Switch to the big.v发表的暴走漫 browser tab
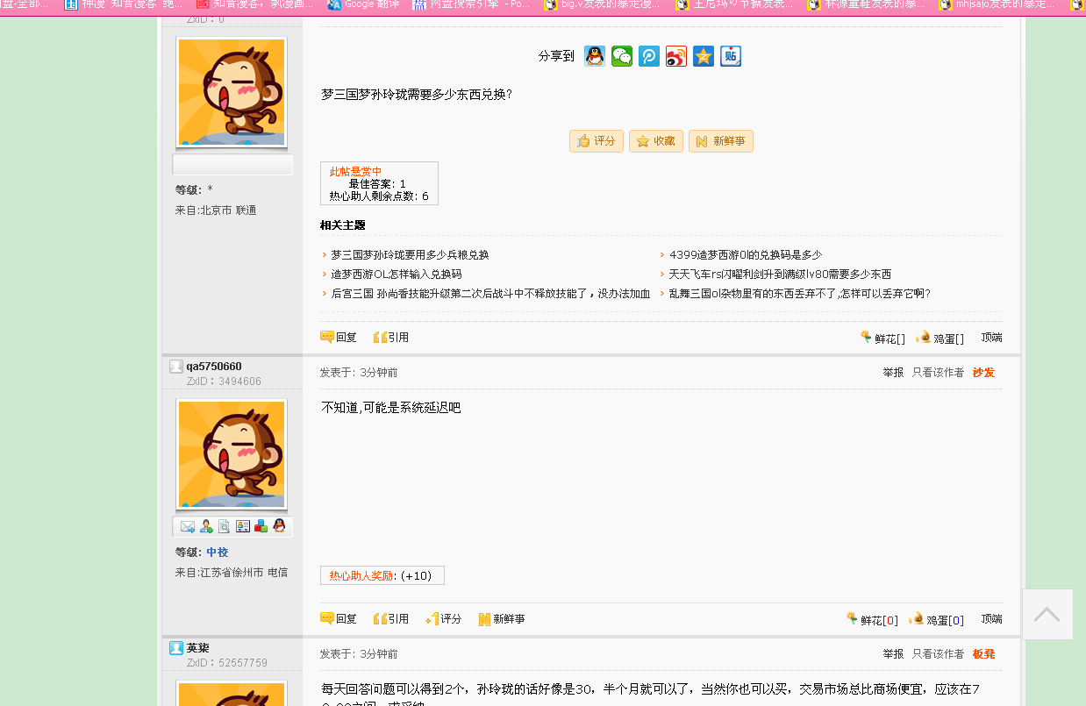 click(x=602, y=4)
